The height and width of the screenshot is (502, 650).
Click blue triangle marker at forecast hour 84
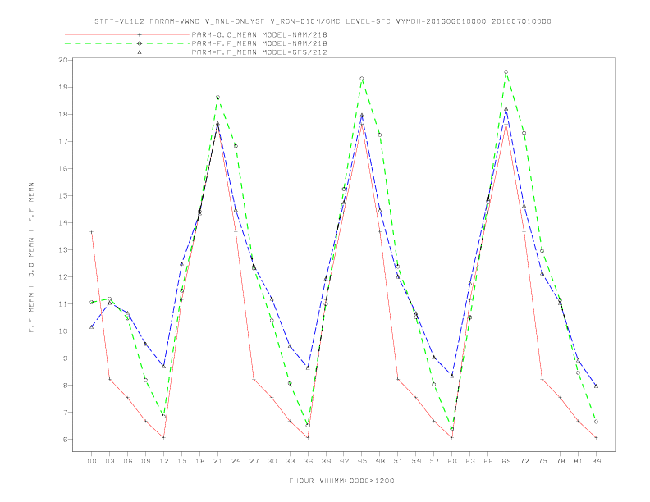pyautogui.click(x=596, y=386)
